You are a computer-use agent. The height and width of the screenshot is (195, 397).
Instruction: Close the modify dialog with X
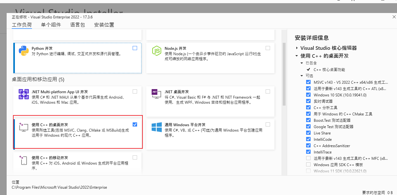click(394, 16)
